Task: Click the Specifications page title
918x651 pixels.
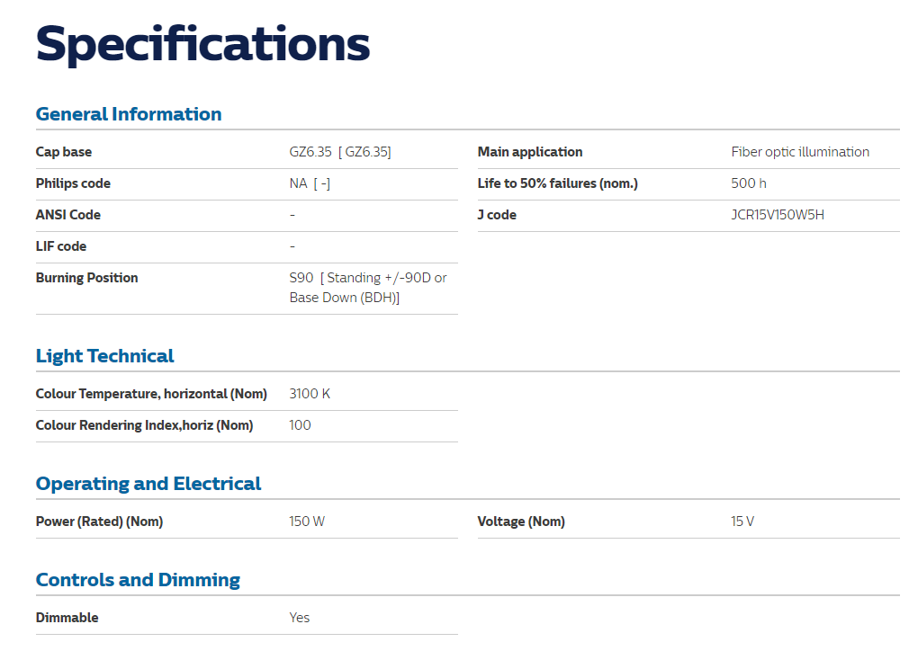Action: (x=202, y=45)
